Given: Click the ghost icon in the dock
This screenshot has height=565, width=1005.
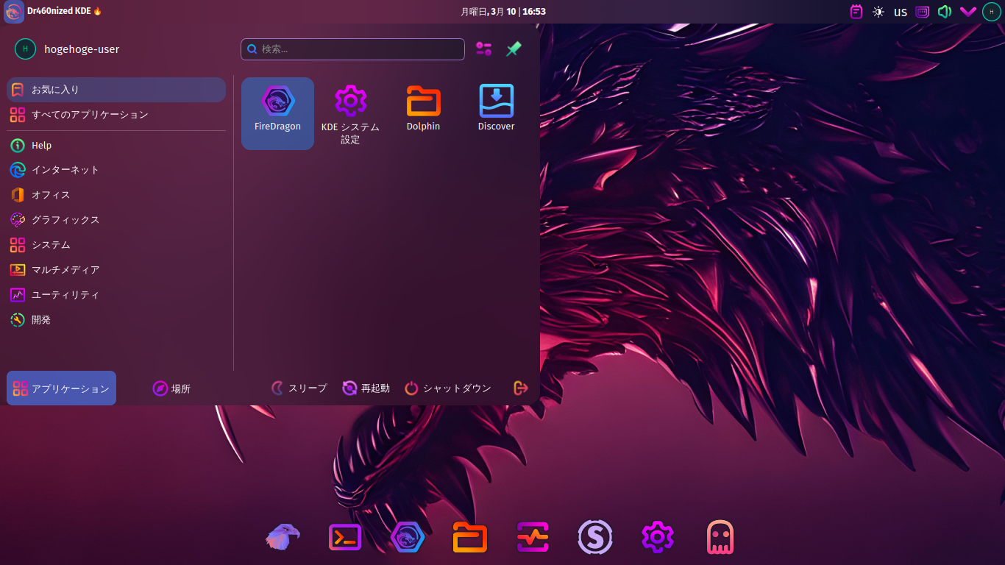Looking at the screenshot, I should point(720,537).
